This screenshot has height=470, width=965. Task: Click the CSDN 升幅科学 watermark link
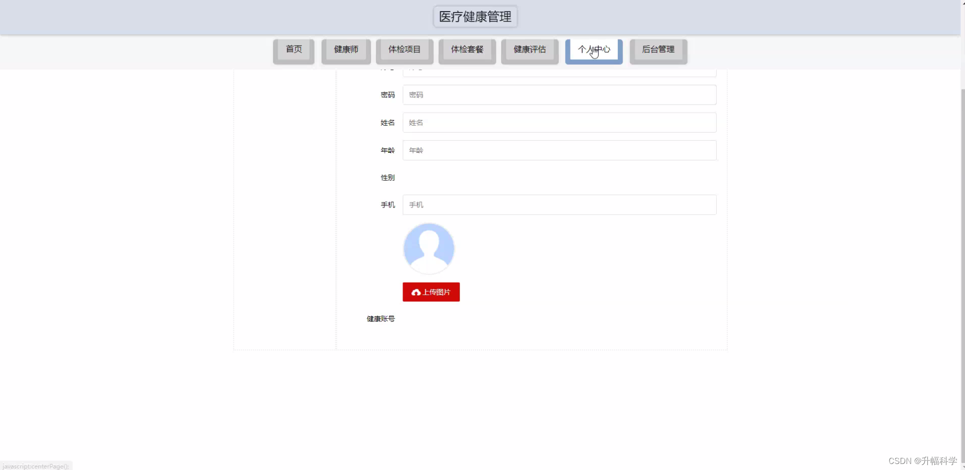click(x=922, y=460)
